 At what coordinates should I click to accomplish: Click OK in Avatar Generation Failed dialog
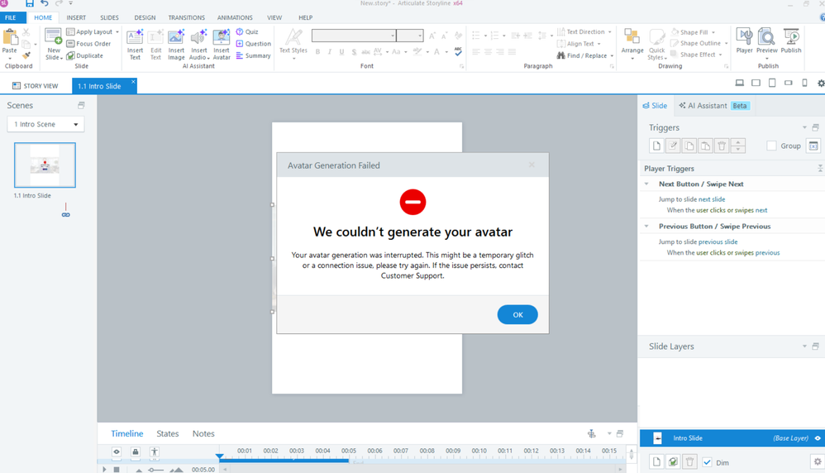(517, 314)
